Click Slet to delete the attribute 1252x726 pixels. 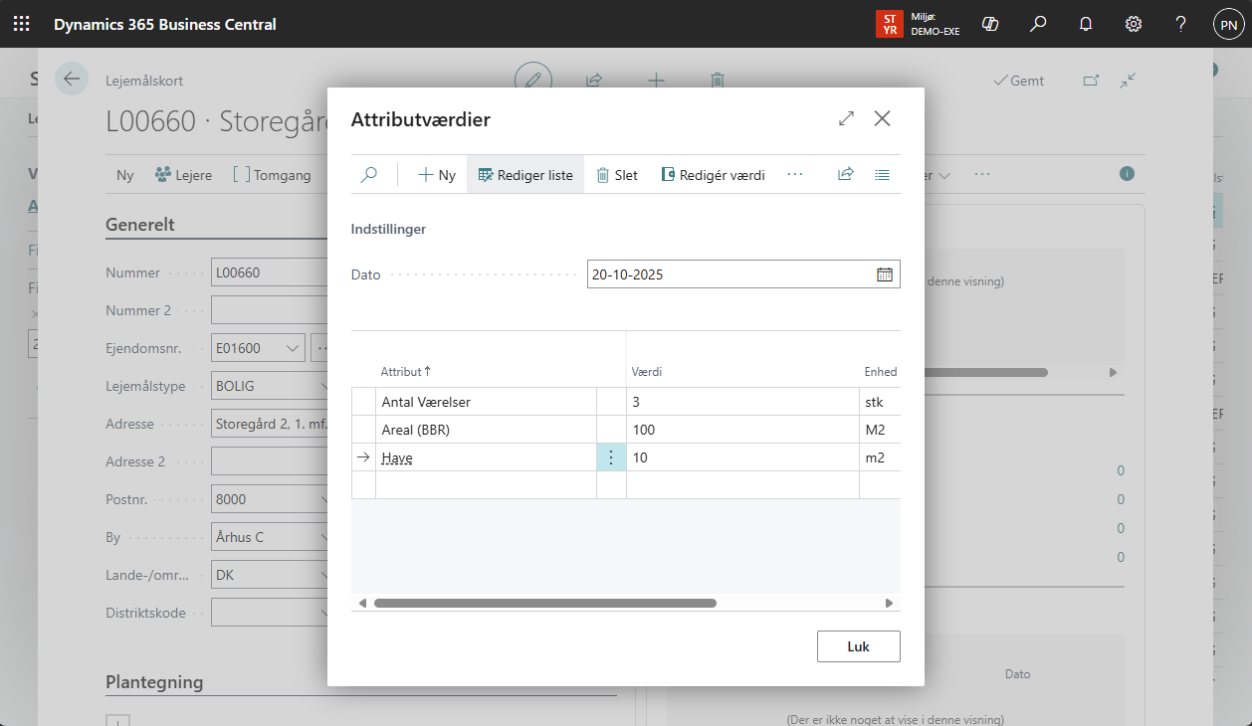[x=617, y=175]
